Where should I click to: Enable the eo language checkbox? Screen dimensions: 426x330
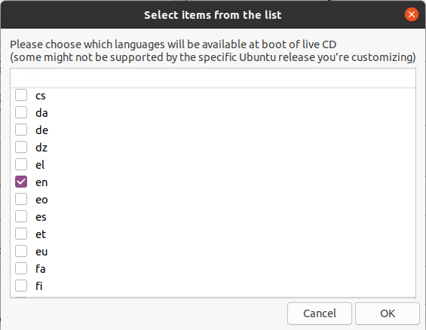(x=21, y=199)
